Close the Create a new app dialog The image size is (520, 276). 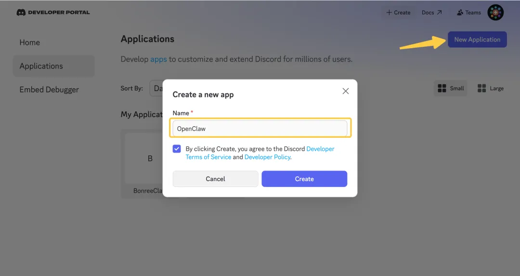pyautogui.click(x=346, y=91)
